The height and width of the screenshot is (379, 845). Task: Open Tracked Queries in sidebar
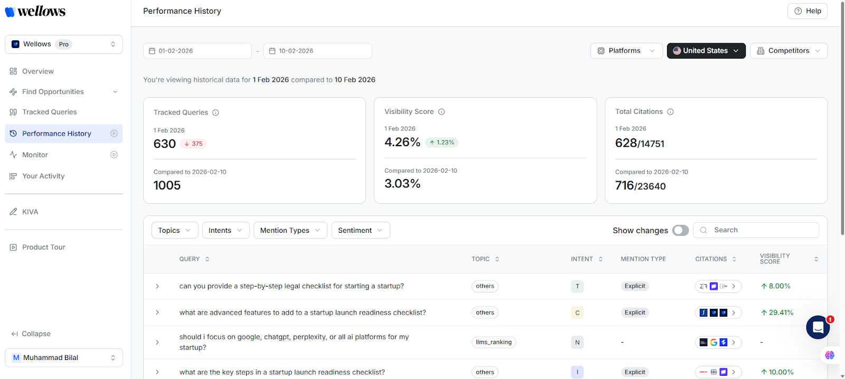49,112
